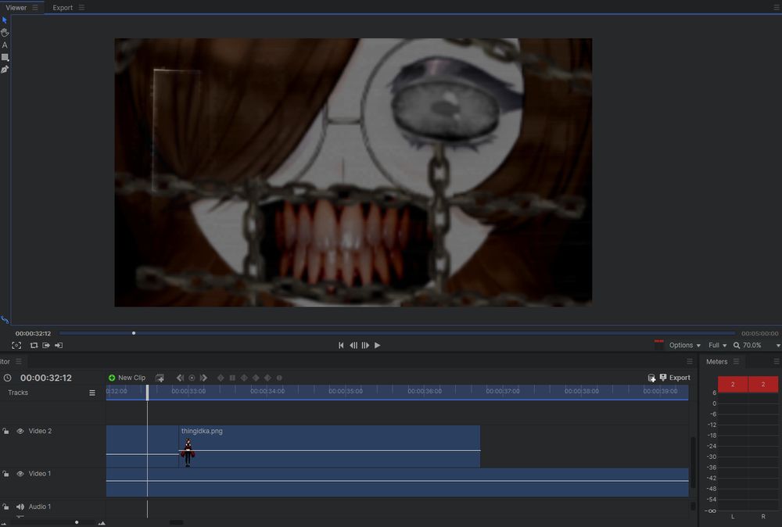The image size is (782, 527).
Task: Click the zoom-in mountain icon by the timeline slider
Action: (x=102, y=523)
